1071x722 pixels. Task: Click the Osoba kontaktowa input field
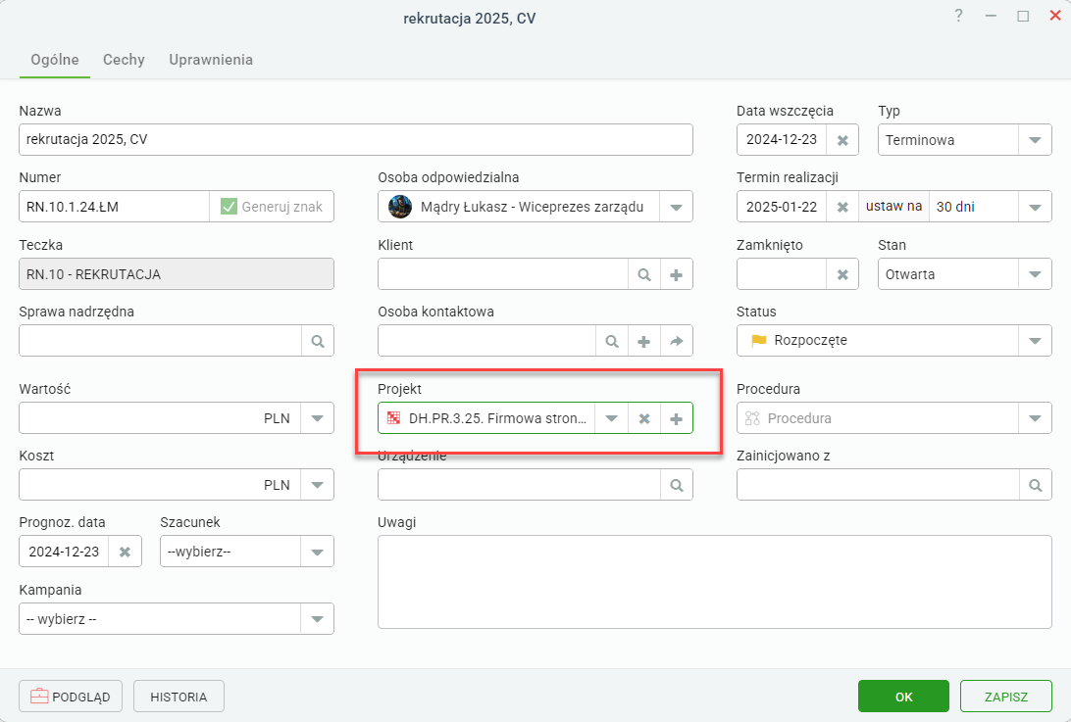[x=487, y=341]
